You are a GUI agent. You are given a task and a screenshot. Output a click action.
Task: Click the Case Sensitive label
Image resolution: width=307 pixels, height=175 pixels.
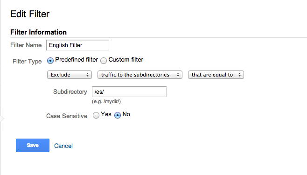click(67, 116)
